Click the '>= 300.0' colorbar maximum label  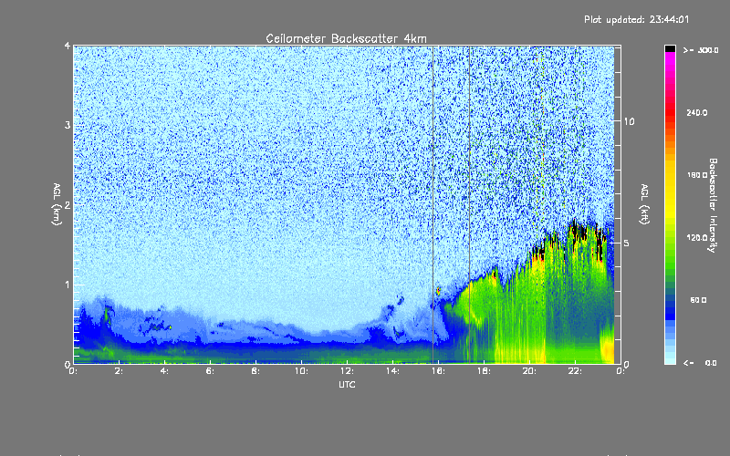(701, 50)
